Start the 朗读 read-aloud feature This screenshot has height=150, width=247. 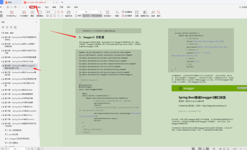pos(153,14)
